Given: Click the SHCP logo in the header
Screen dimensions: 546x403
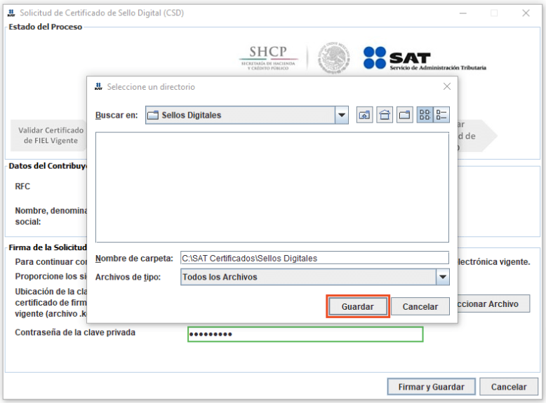Looking at the screenshot, I should (x=272, y=59).
